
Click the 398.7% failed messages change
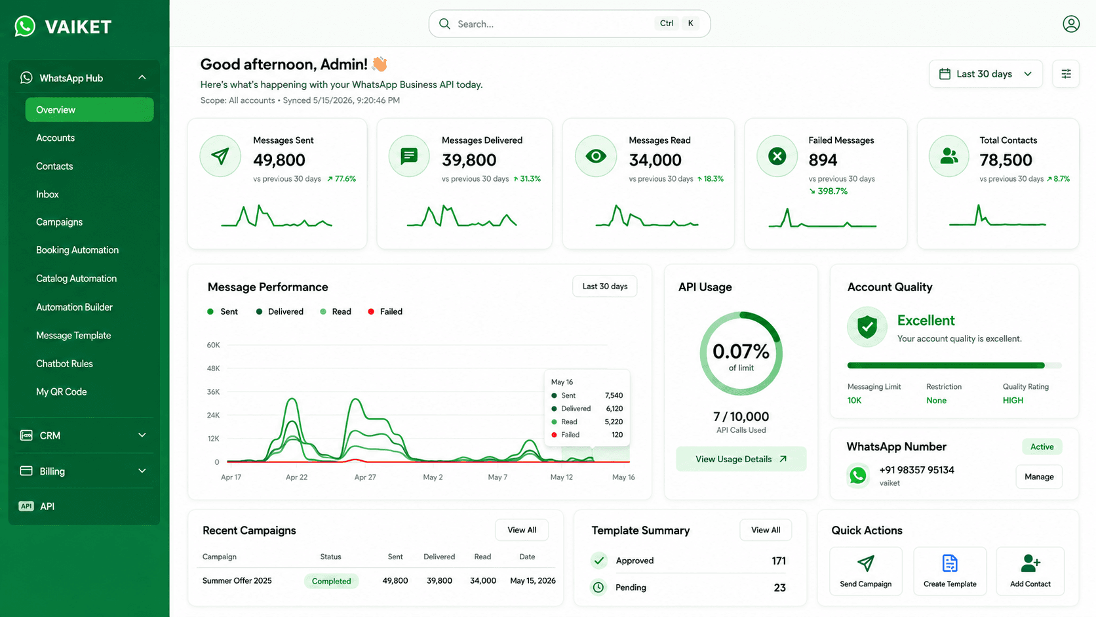pos(828,191)
